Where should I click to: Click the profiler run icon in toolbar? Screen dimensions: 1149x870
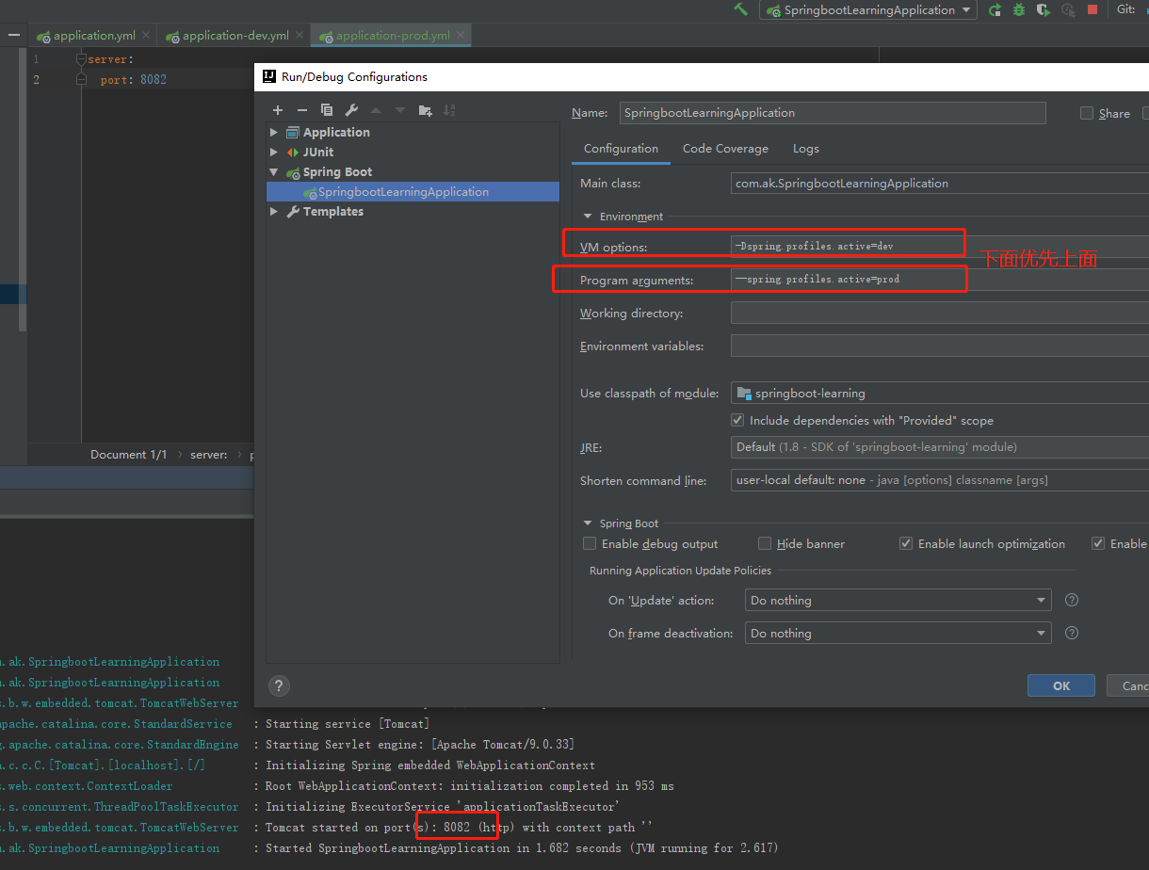coord(1068,9)
